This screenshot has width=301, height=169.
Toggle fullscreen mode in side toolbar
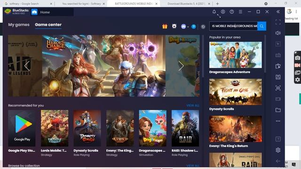pos(278,22)
